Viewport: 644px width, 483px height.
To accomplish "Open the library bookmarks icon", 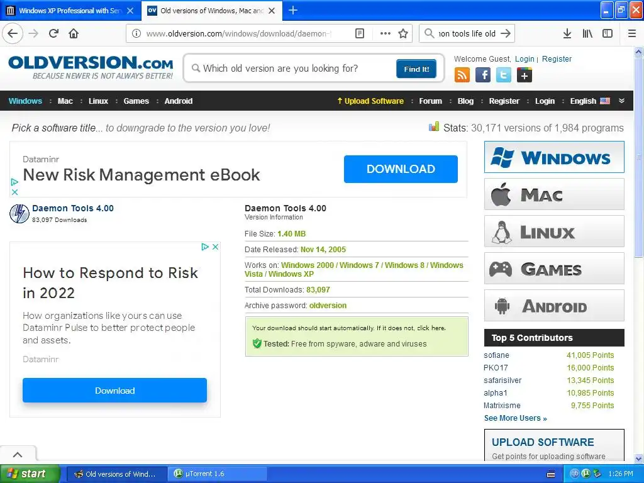I will tap(587, 33).
